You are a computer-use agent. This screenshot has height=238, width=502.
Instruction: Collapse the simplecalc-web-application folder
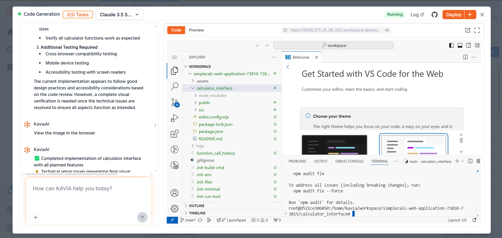(190, 74)
